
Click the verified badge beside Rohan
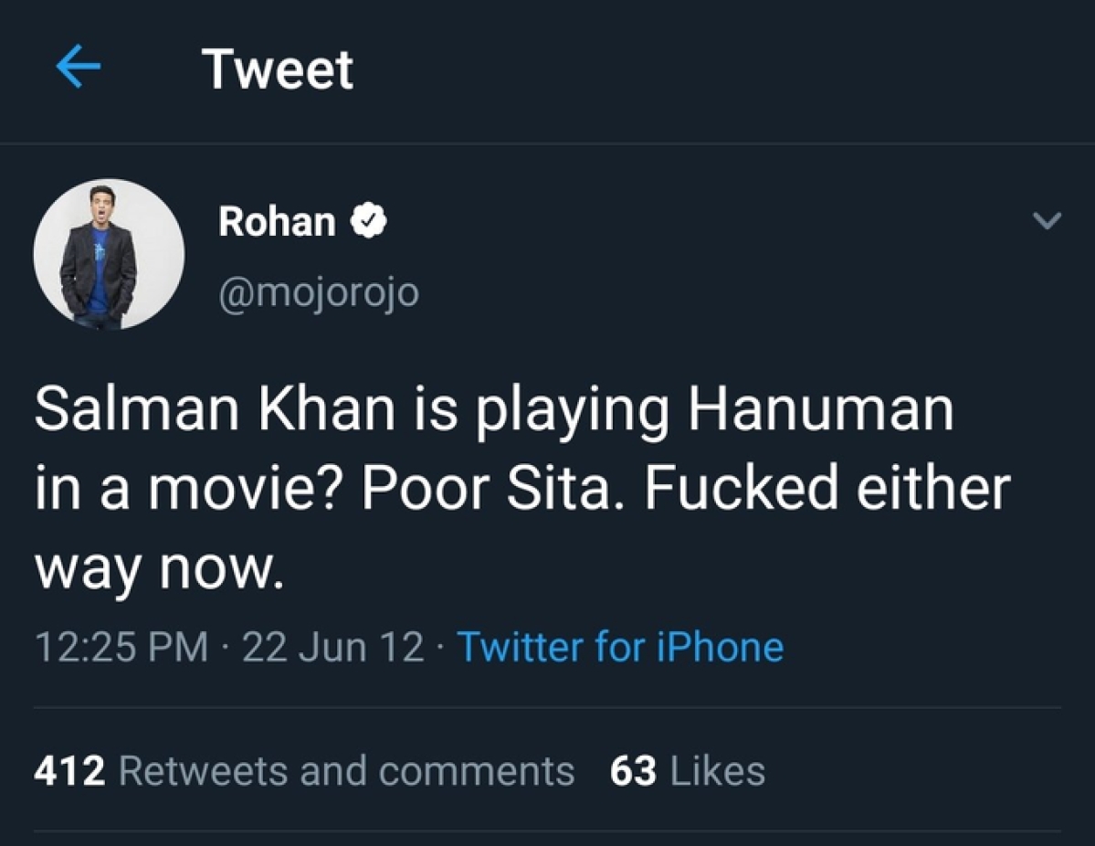[371, 221]
